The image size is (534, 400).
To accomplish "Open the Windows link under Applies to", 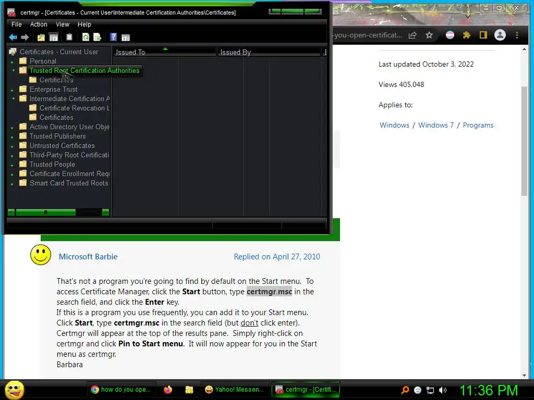I will point(394,125).
